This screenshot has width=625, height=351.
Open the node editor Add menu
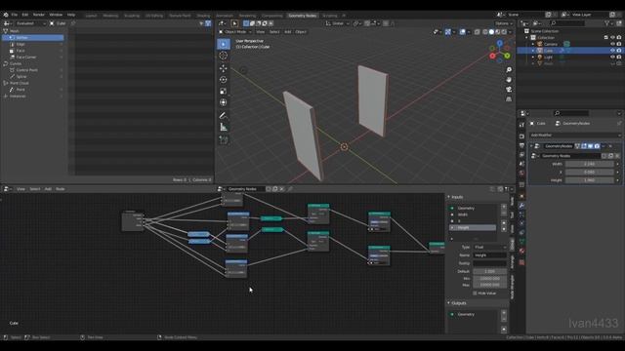[x=48, y=189]
